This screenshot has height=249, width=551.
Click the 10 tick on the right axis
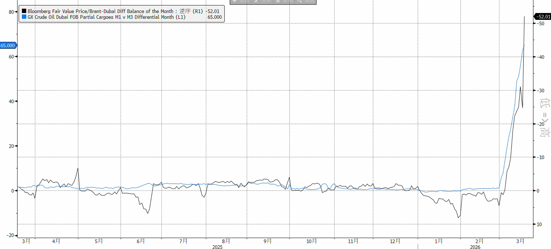[539, 224]
